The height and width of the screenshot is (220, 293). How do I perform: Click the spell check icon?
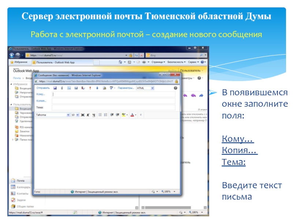111,88
